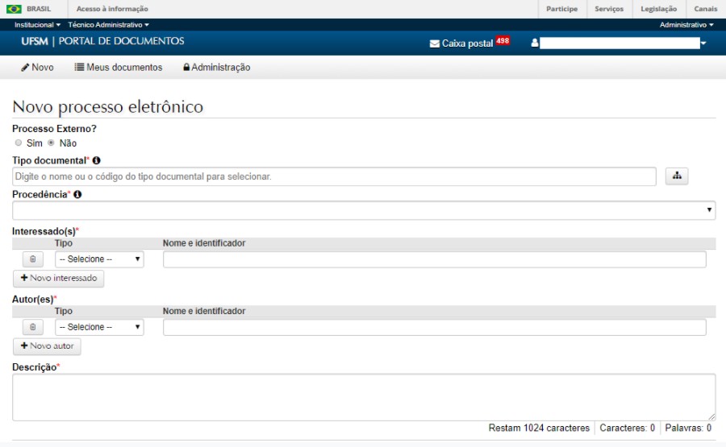This screenshot has width=726, height=447.
Task: Click the Brazil flag icon
Action: point(14,9)
